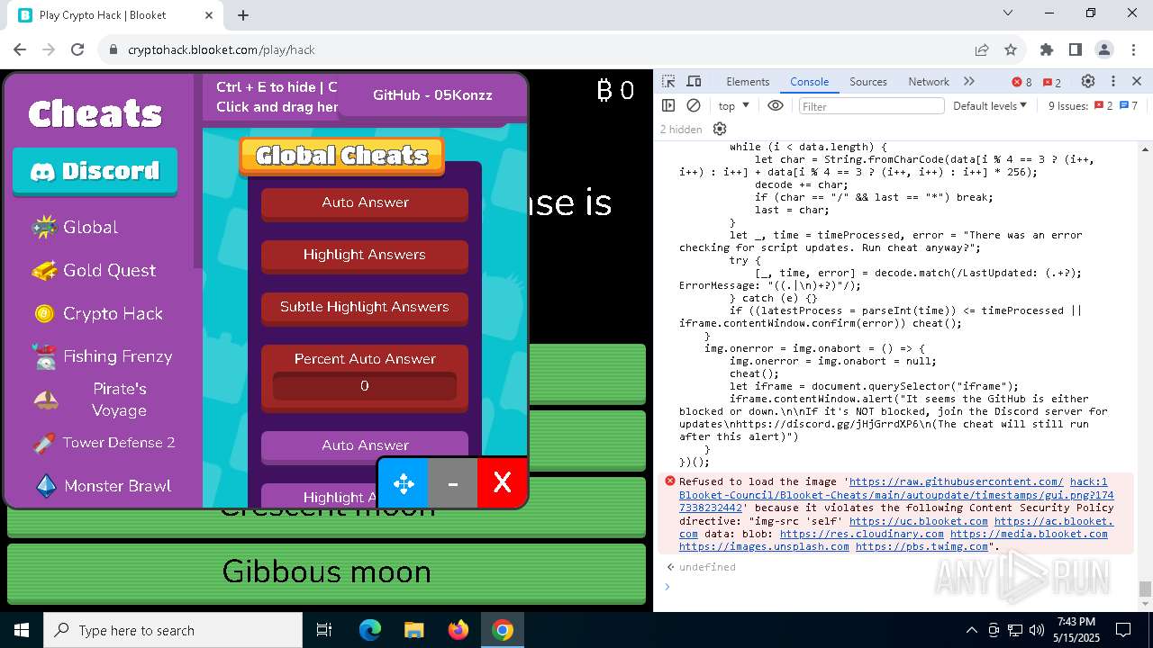Launch Firefox from the taskbar
Screen dimensions: 1153x648
(458, 630)
